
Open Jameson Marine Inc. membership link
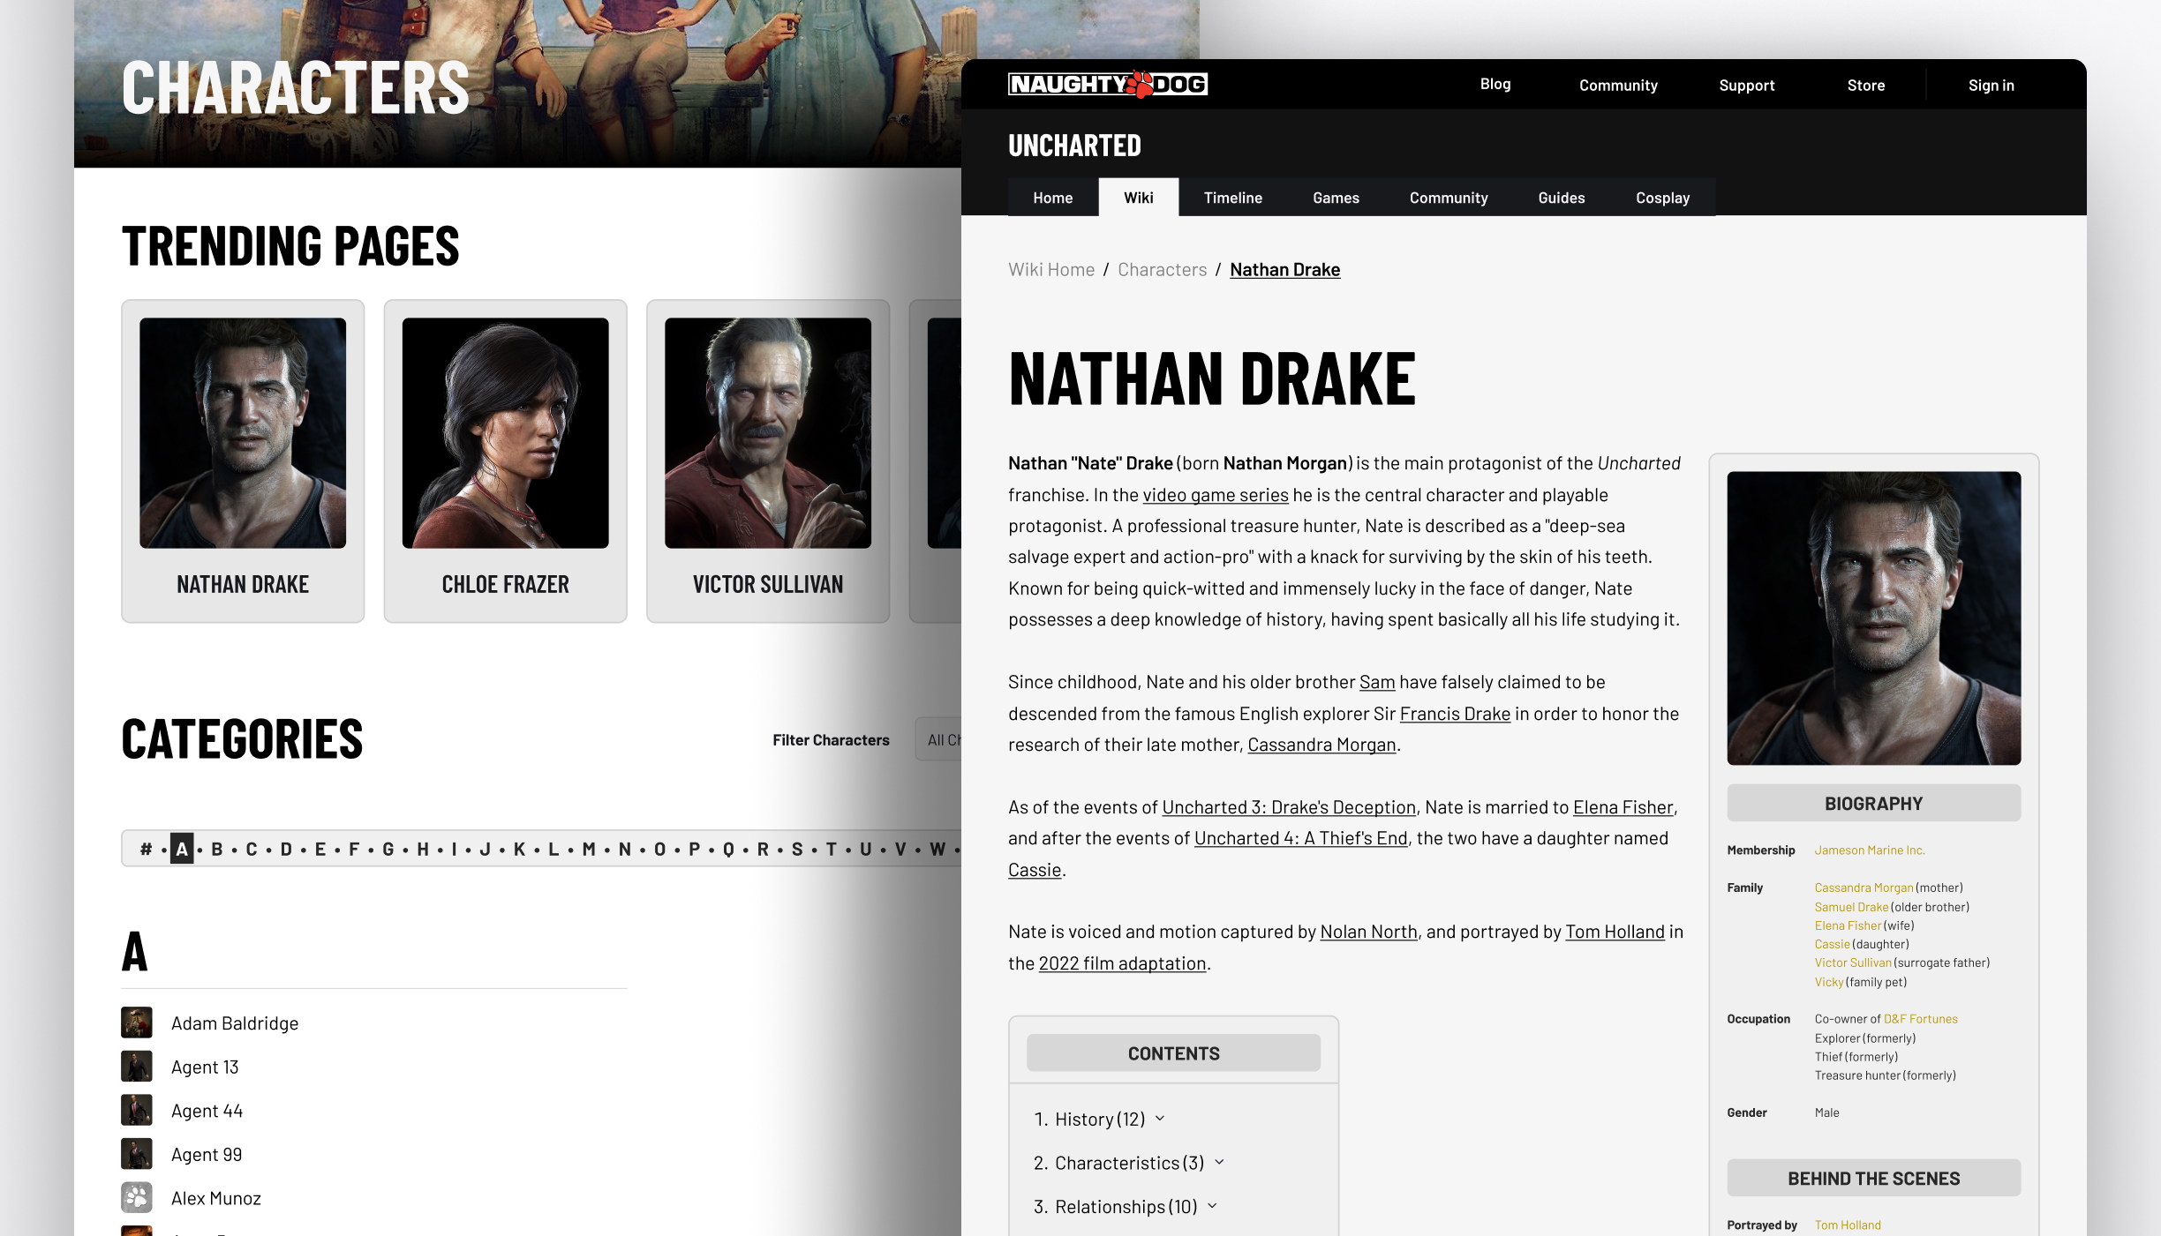pos(1870,850)
